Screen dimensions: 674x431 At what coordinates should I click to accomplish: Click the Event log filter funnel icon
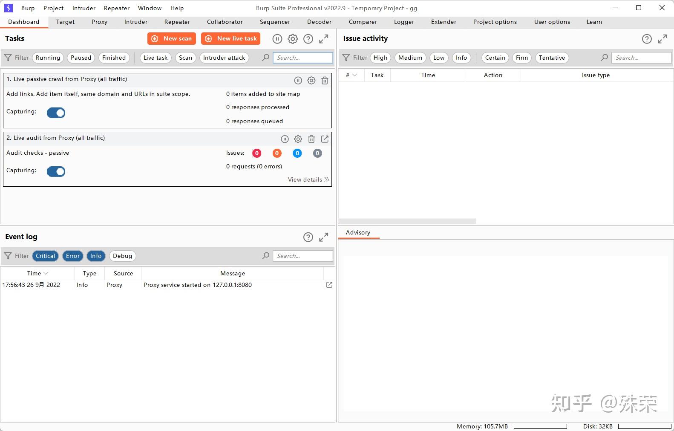pyautogui.click(x=8, y=256)
